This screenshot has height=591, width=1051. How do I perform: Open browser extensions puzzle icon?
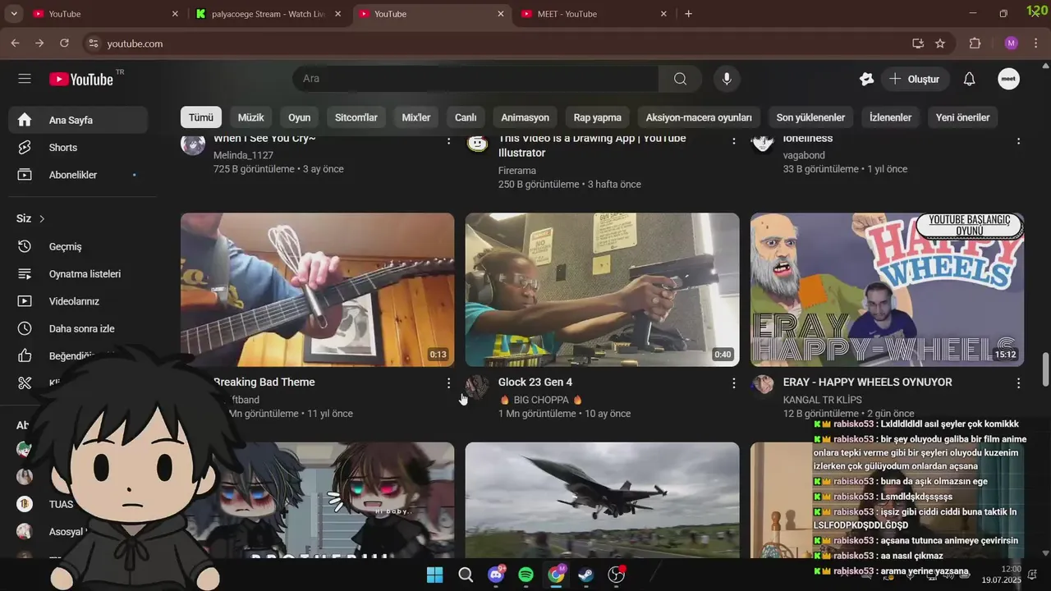[x=975, y=44]
